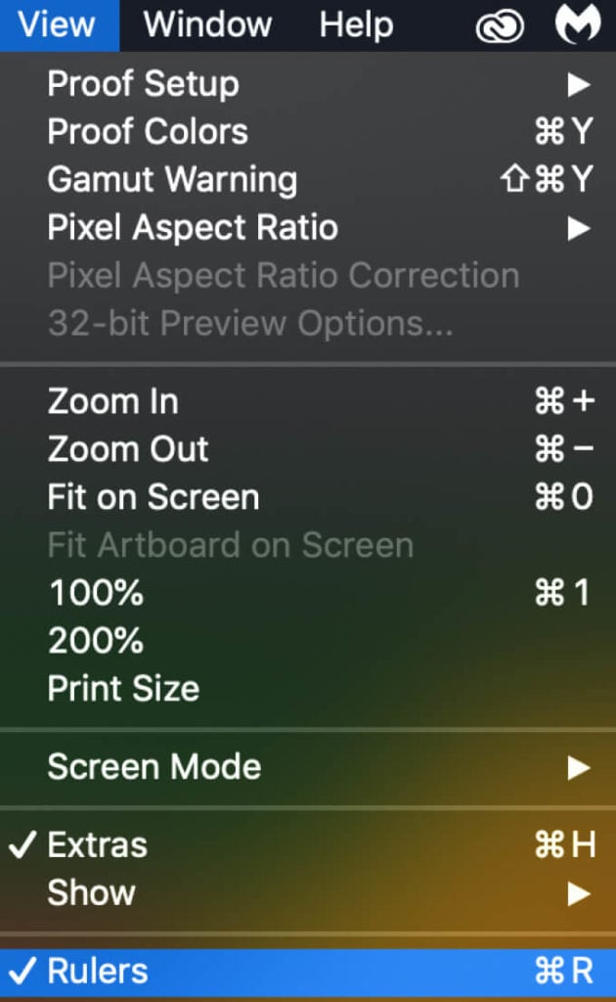The height and width of the screenshot is (1002, 616).
Task: Choose Fit on Screen
Action: tap(154, 497)
